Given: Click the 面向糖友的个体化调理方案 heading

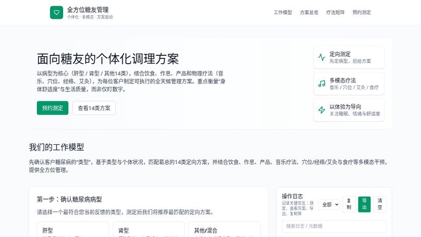Looking at the screenshot, I should 108,59.
